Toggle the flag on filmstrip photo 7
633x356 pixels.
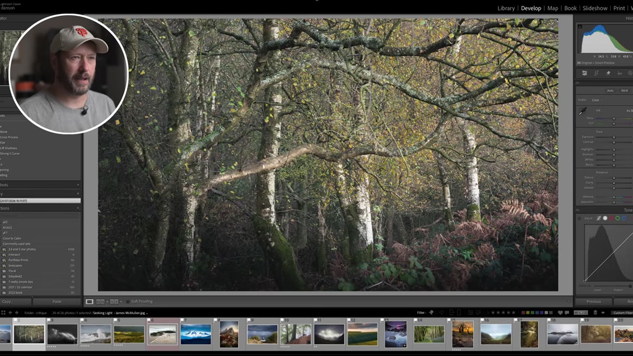[183, 320]
